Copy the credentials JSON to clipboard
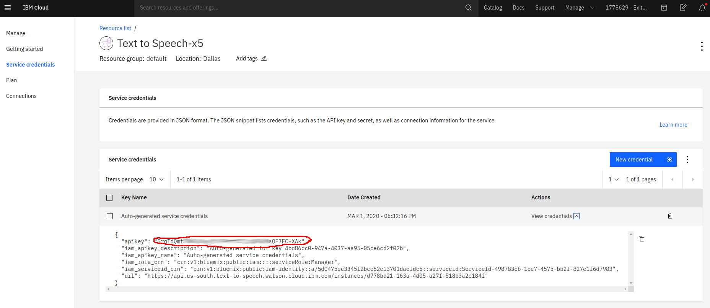 [x=642, y=239]
